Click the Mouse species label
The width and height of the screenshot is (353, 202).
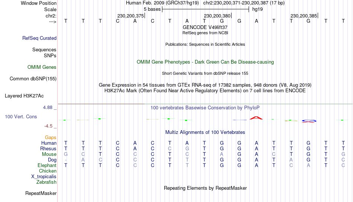(49, 154)
